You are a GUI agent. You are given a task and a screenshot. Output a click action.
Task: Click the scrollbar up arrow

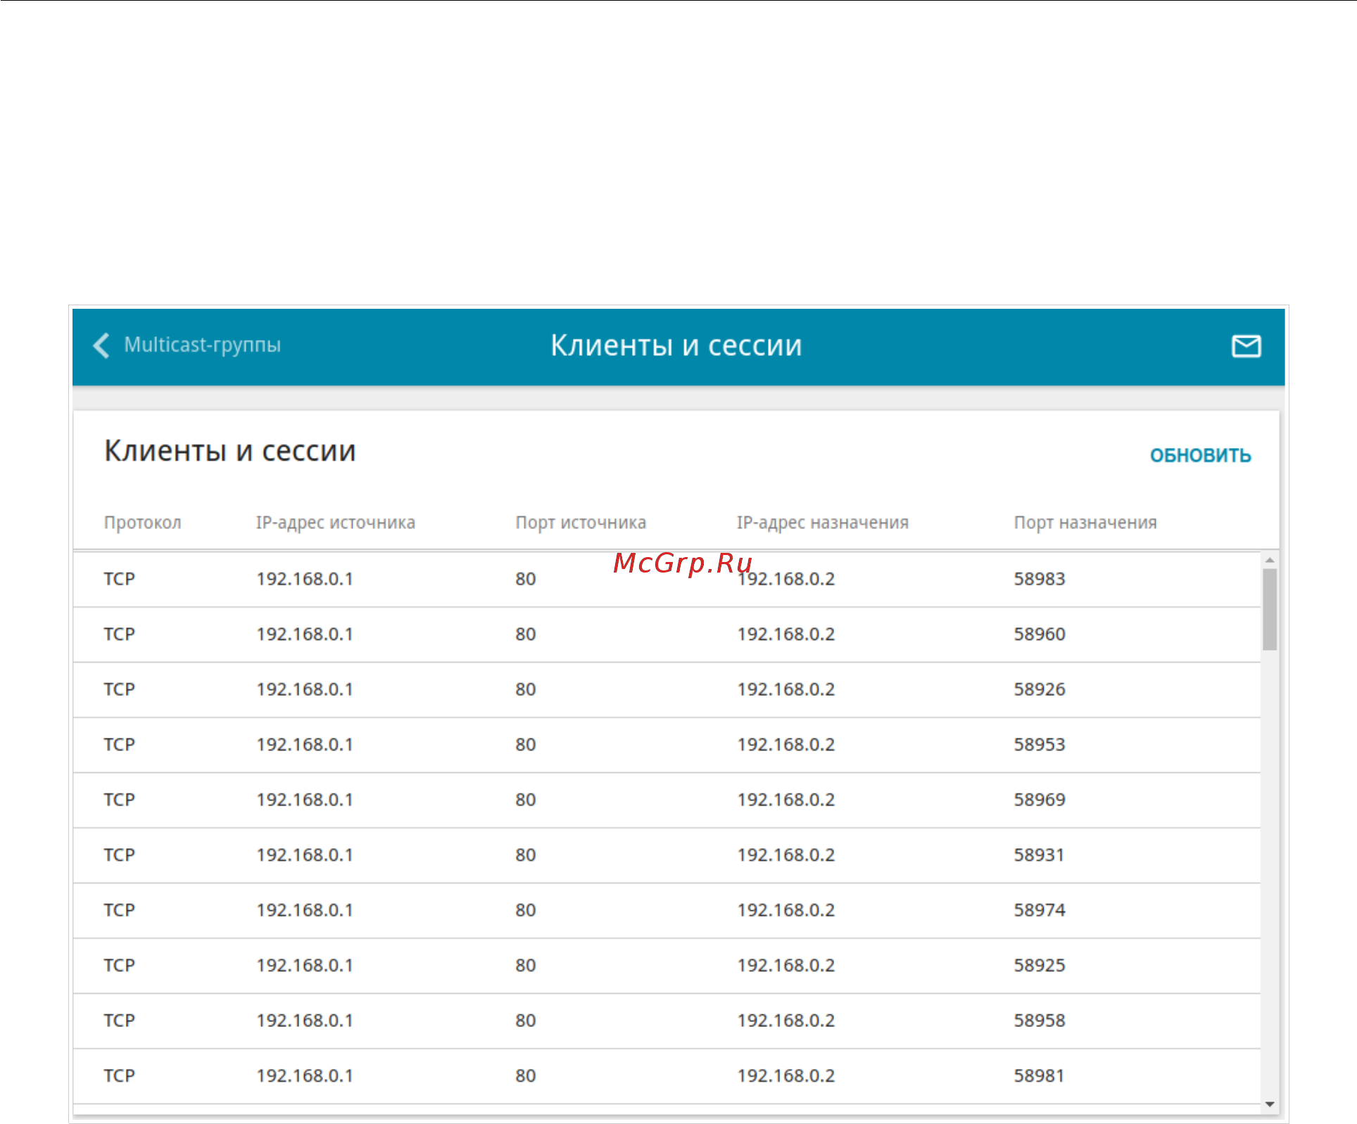click(x=1270, y=561)
